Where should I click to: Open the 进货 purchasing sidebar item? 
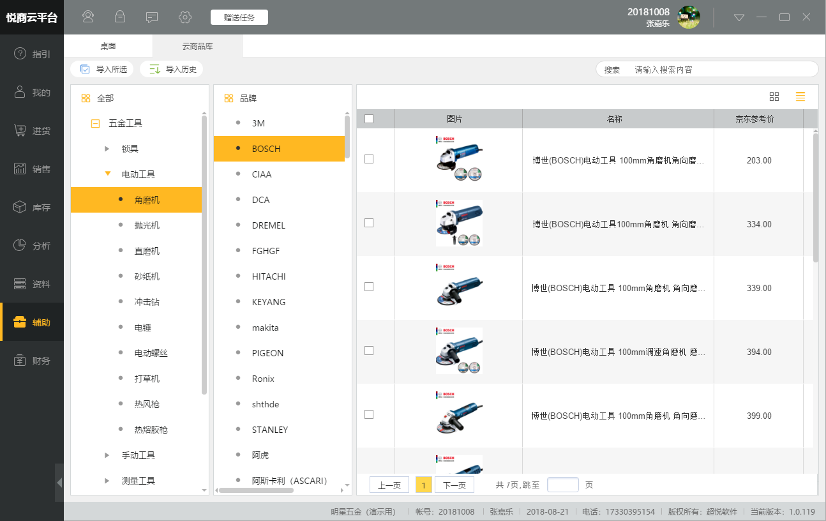tap(32, 130)
